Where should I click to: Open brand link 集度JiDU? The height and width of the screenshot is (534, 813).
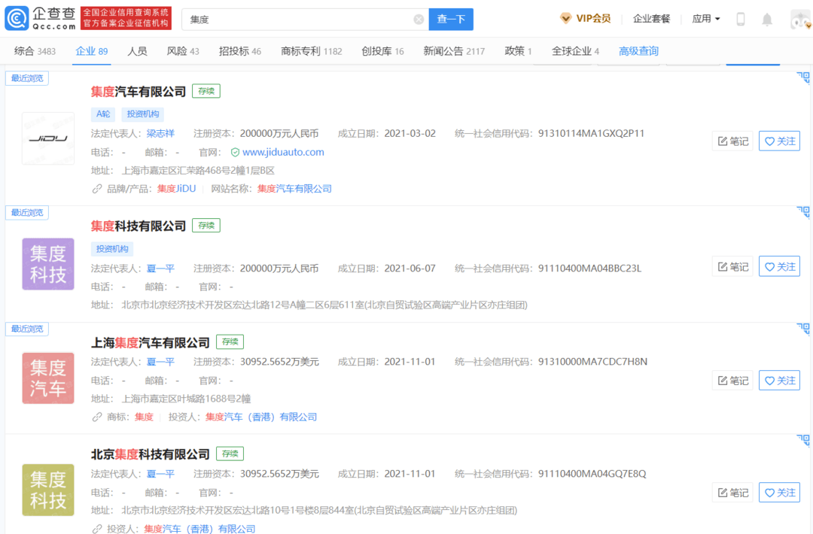(176, 189)
